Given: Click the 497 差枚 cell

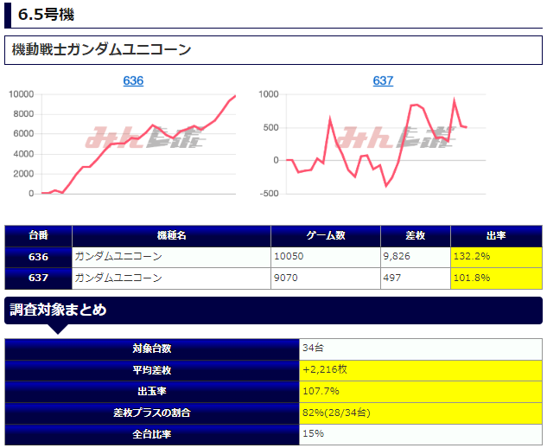Looking at the screenshot, I should click(416, 278).
